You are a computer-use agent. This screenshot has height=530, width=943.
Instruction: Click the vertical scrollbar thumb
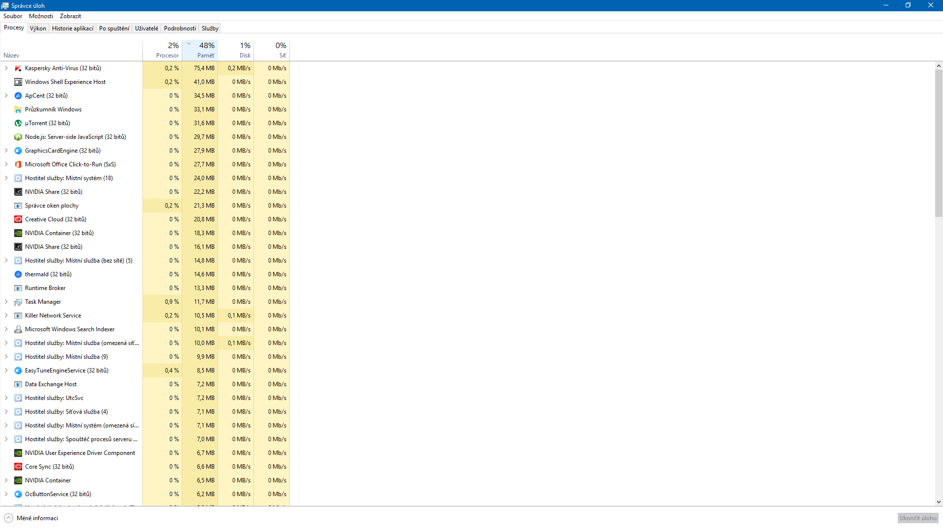pyautogui.click(x=939, y=143)
